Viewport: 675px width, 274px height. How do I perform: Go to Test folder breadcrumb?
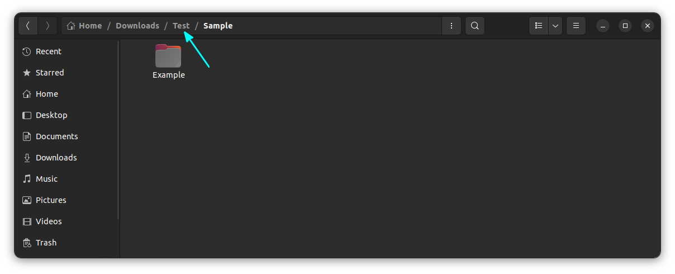181,26
